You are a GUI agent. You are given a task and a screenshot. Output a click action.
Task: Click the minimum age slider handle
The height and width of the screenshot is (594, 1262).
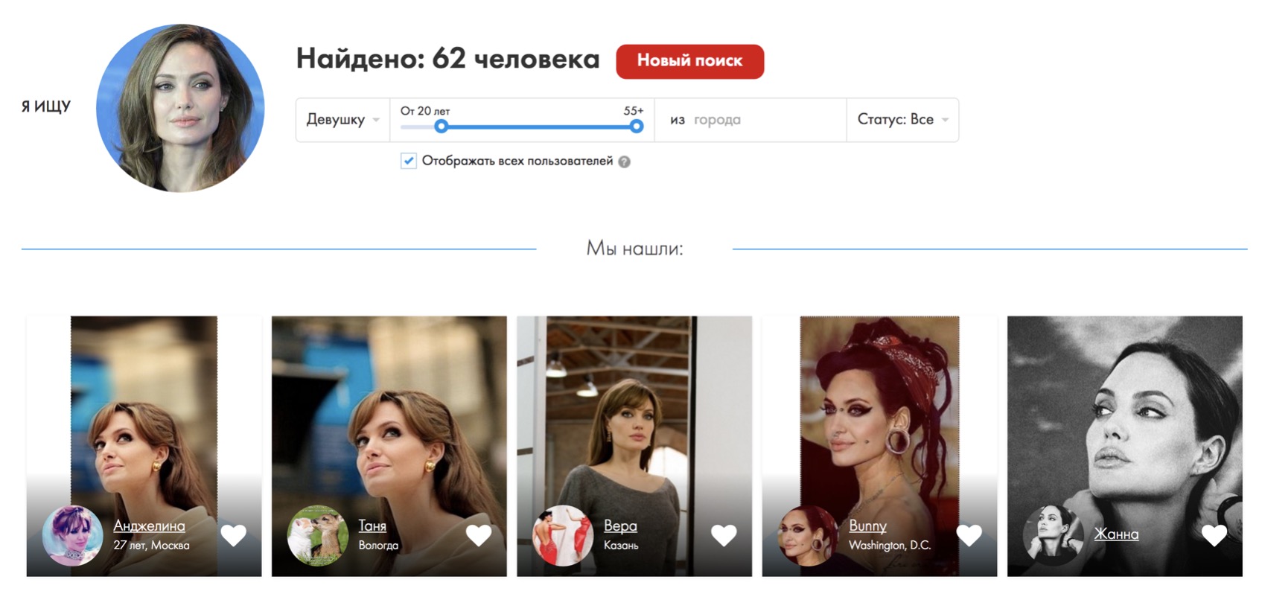tap(442, 127)
